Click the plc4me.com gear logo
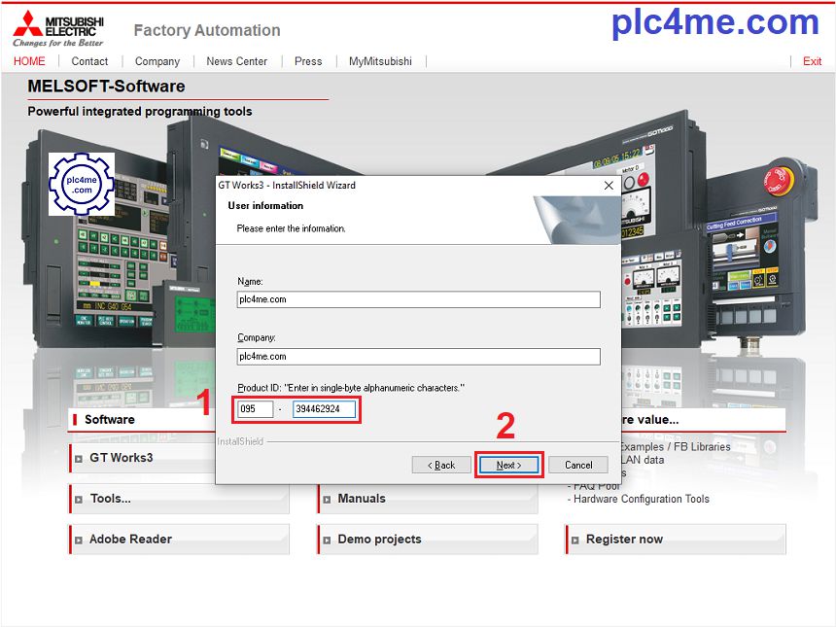Image resolution: width=836 pixels, height=627 pixels. (82, 184)
